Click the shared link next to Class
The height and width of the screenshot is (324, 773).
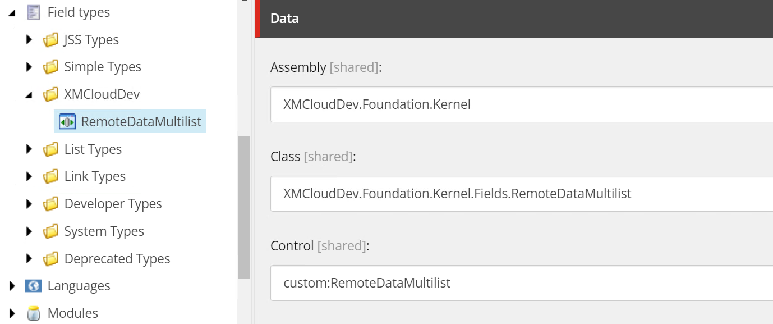click(x=328, y=156)
